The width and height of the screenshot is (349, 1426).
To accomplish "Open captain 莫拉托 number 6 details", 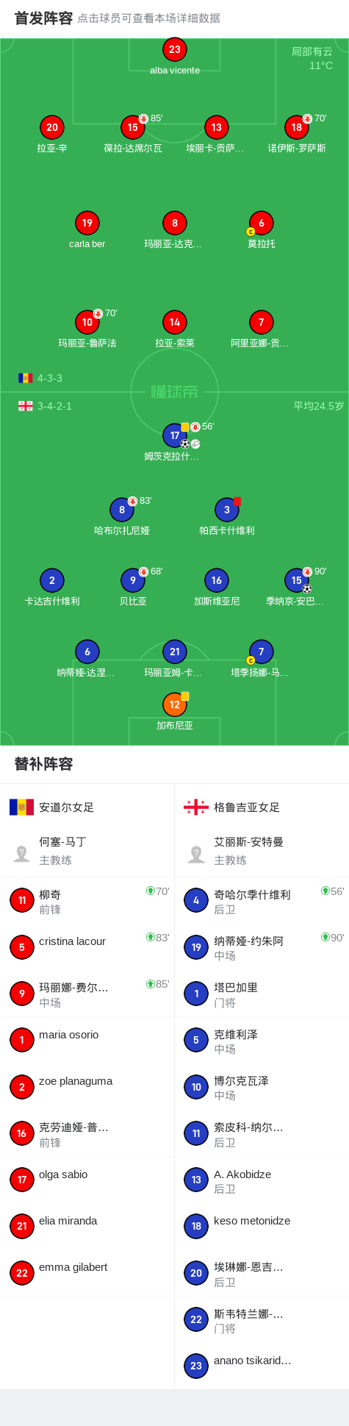I will coord(262,223).
